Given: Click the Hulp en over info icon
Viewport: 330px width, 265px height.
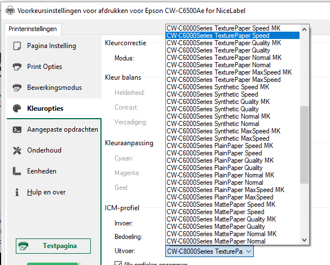Looking at the screenshot, I should point(17,192).
